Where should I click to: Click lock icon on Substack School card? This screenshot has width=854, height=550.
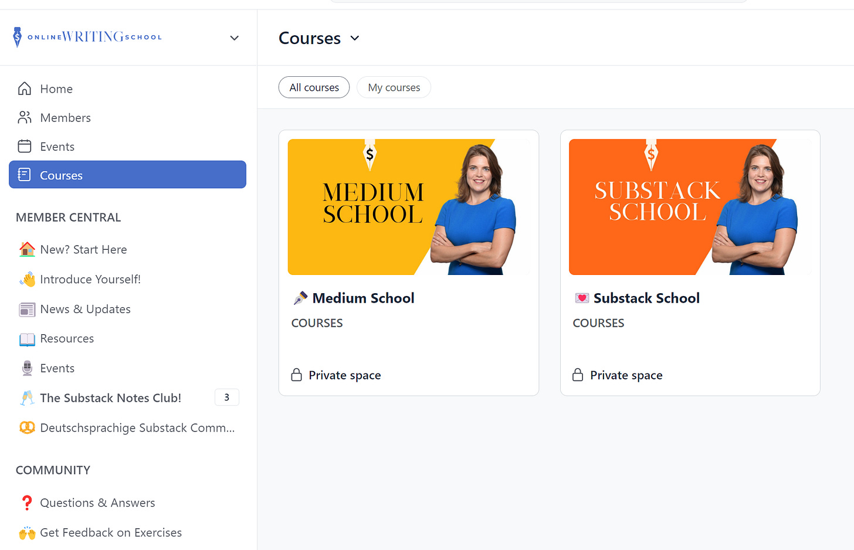coord(578,375)
